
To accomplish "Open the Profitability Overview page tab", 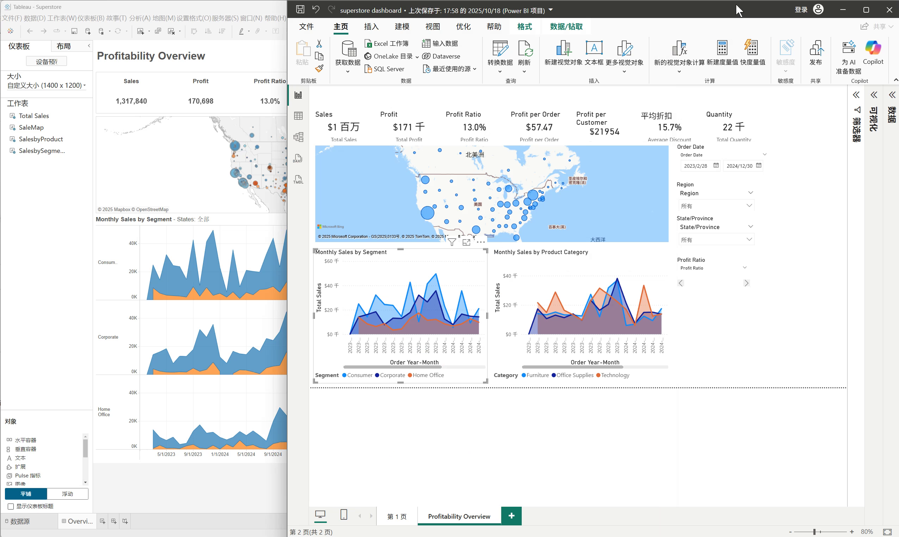I will coord(459,516).
